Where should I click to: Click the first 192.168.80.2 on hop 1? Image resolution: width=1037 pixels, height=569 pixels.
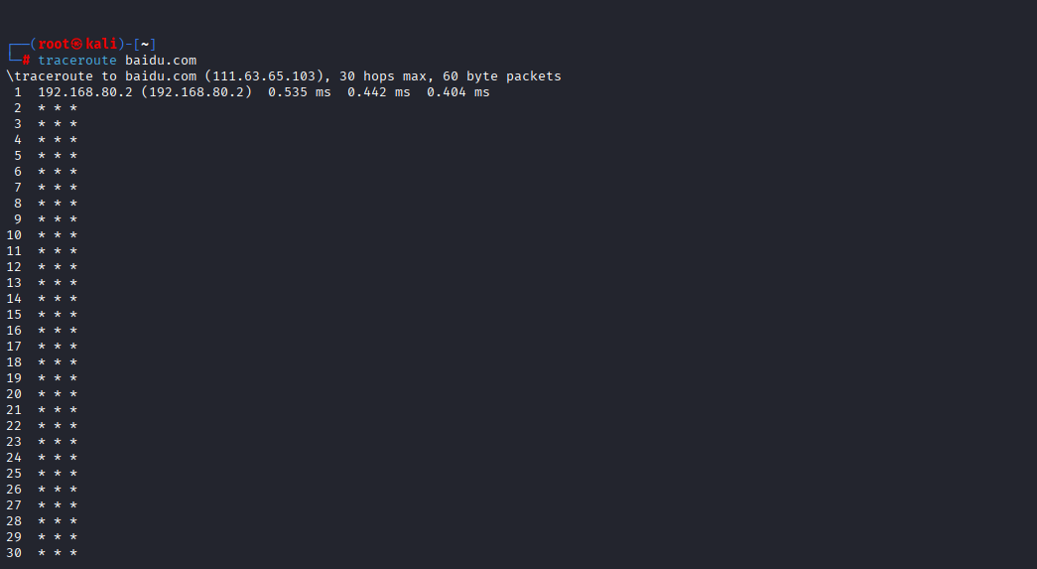pos(85,92)
